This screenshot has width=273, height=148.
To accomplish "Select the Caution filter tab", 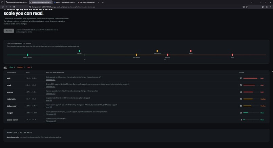I will tap(21, 67).
